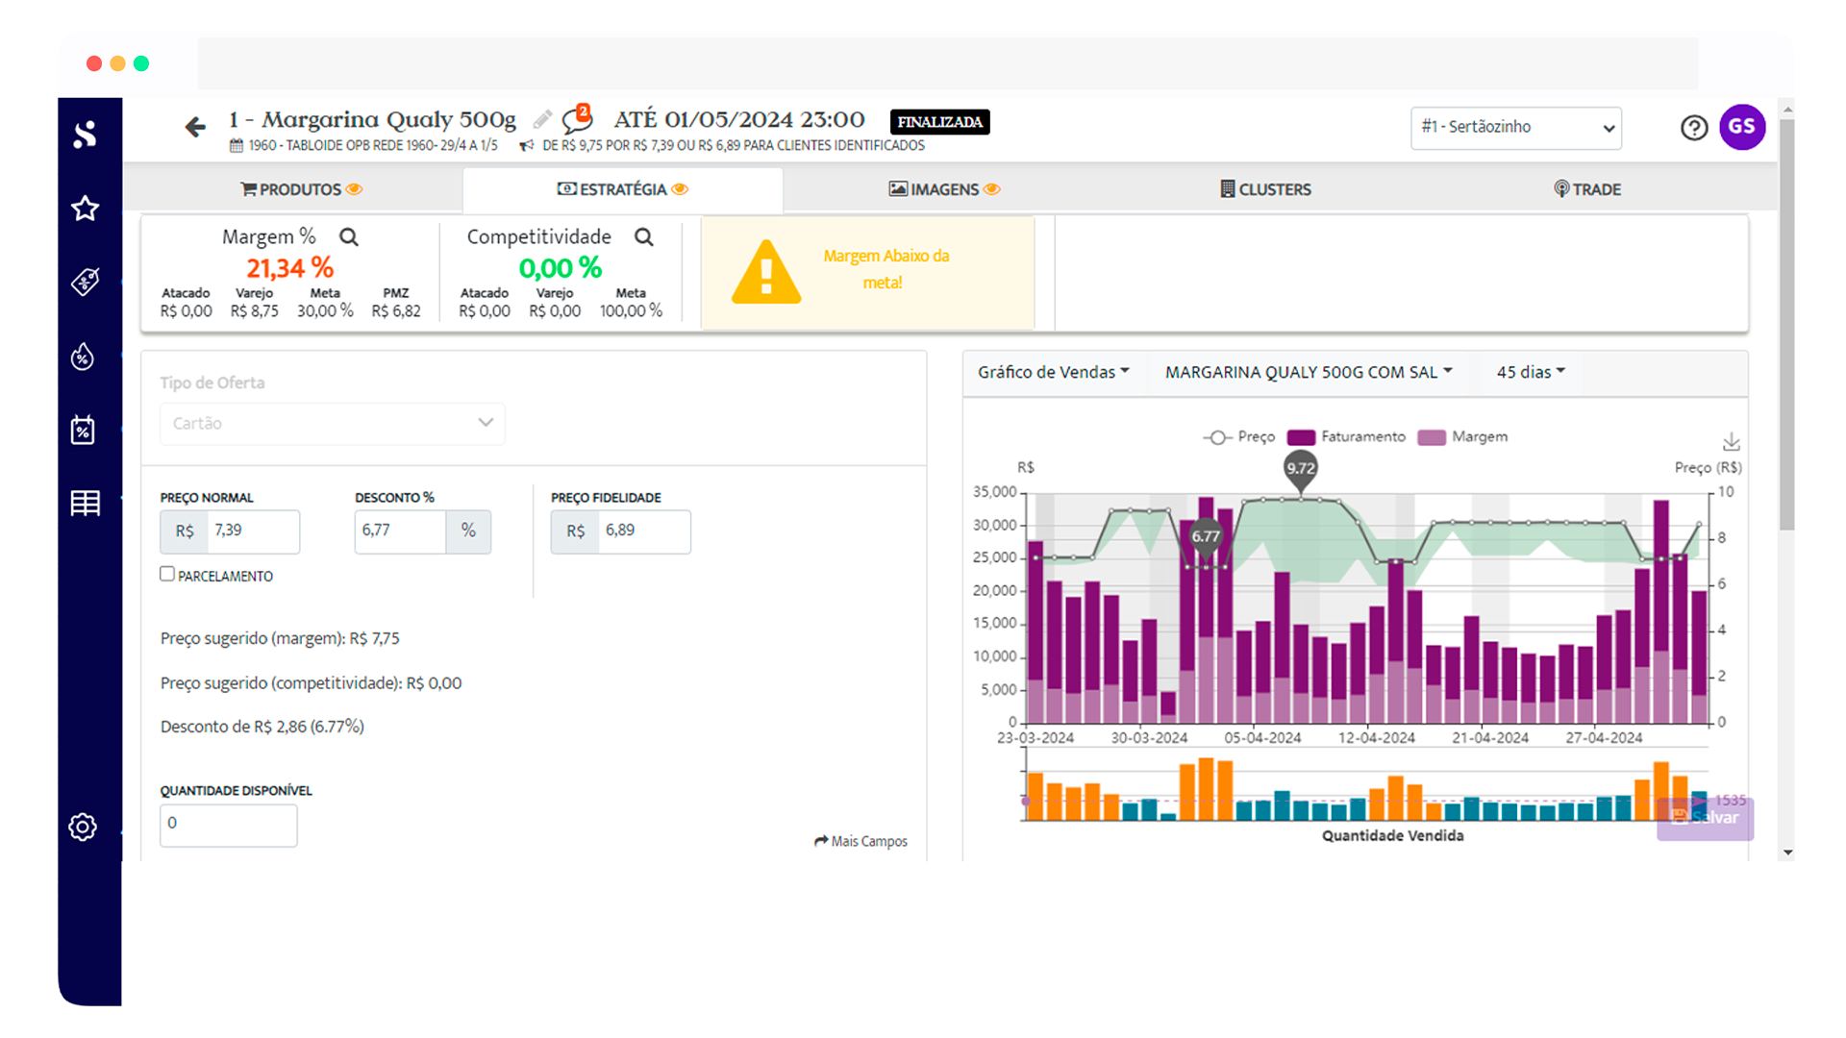
Task: Expand the Gráfico de Vendas dropdown
Action: pos(1053,372)
